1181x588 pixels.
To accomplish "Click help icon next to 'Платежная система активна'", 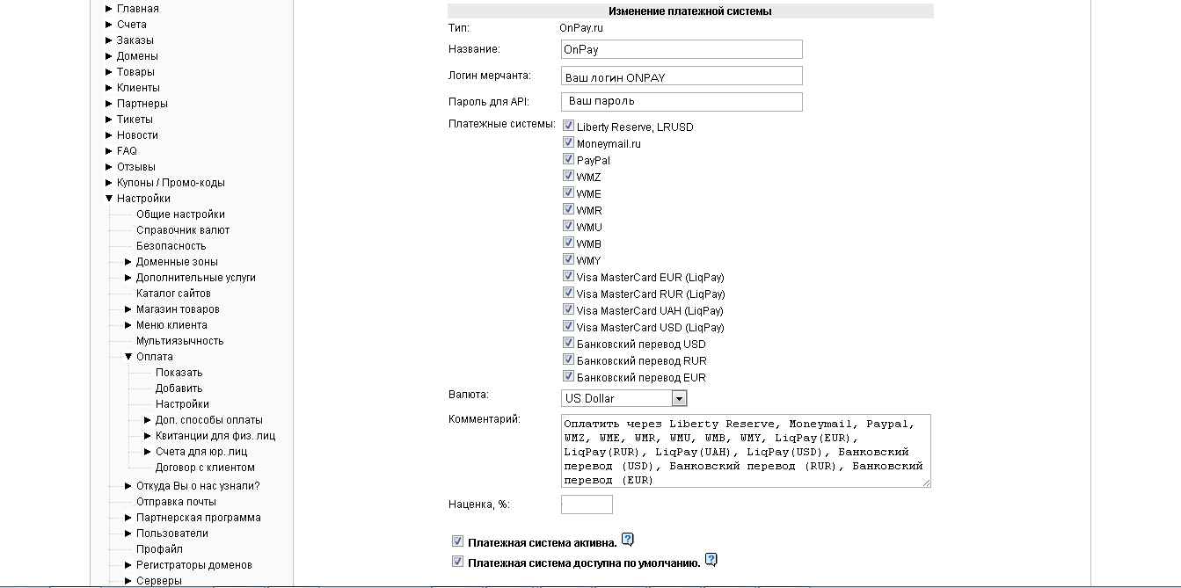I will click(627, 540).
